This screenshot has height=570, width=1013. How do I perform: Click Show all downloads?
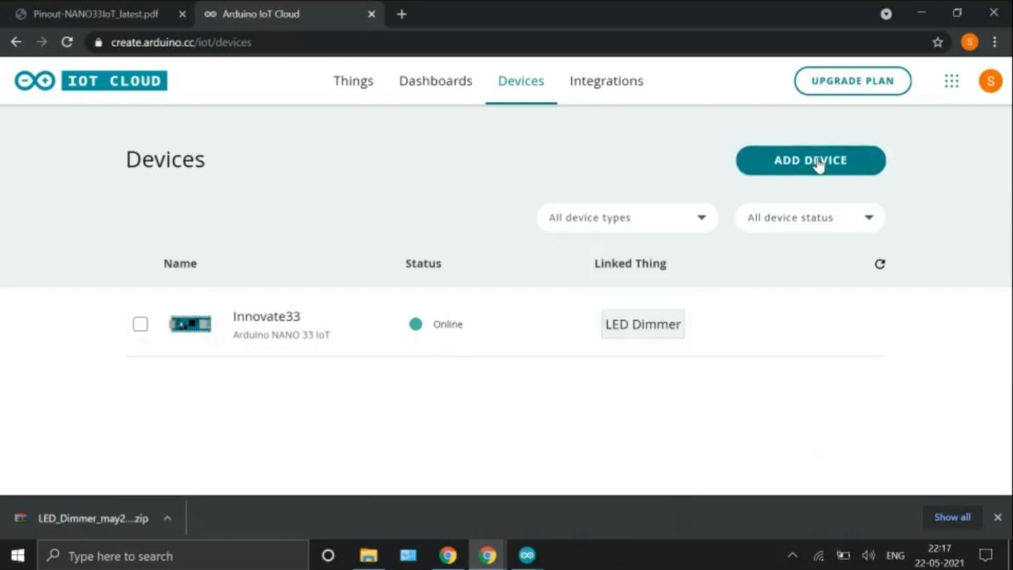pyautogui.click(x=953, y=517)
